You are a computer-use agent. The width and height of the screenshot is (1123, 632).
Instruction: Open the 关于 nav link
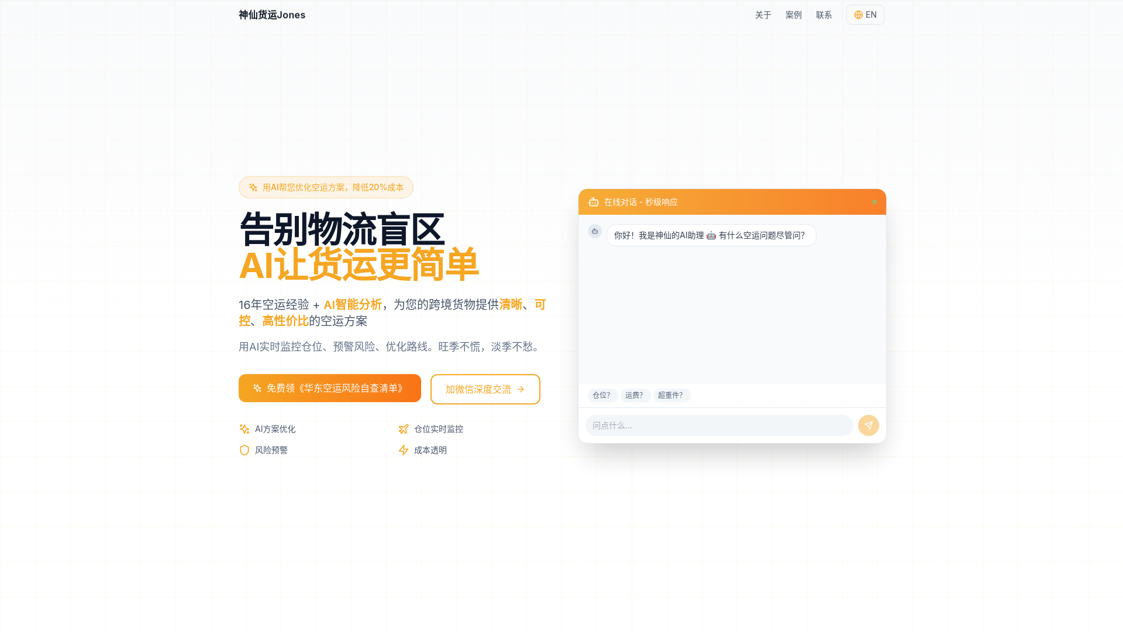point(763,15)
